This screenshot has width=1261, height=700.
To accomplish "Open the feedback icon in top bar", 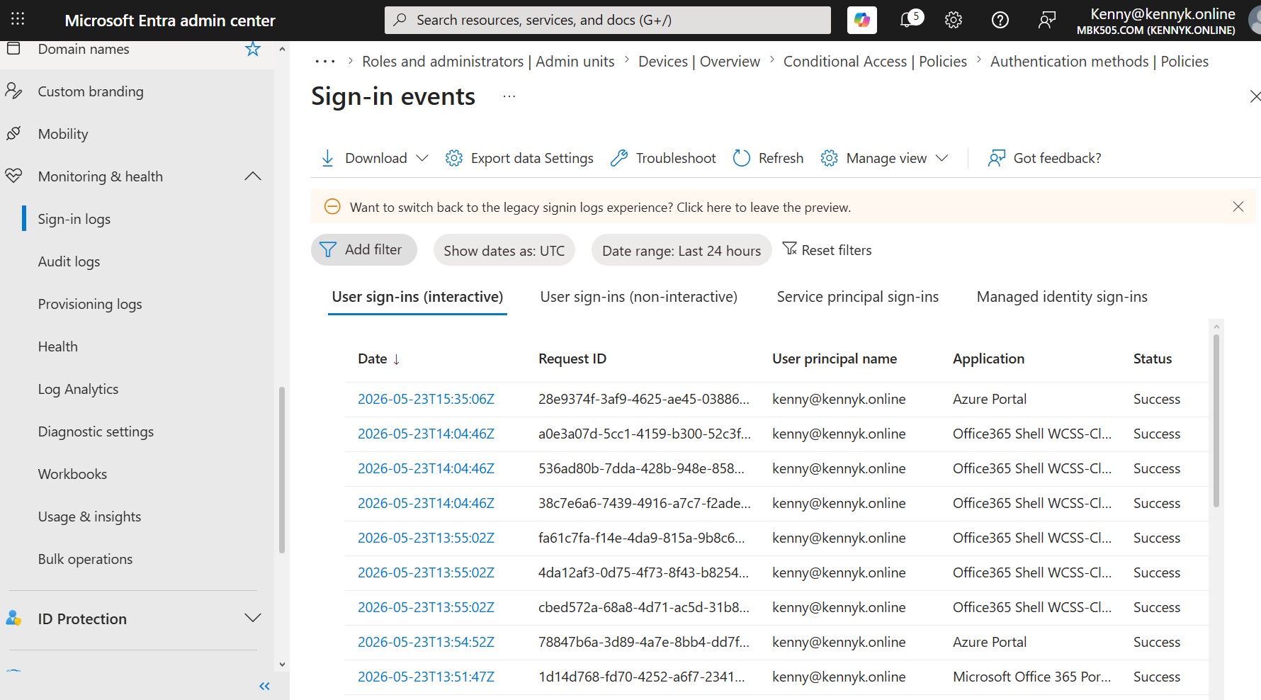I will 1046,20.
